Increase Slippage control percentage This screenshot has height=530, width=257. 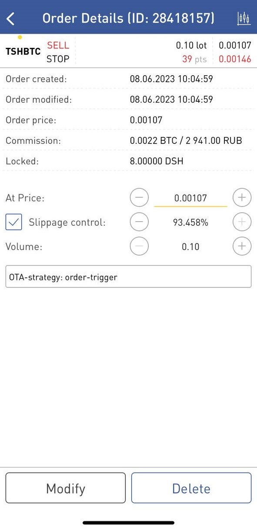coord(242,222)
